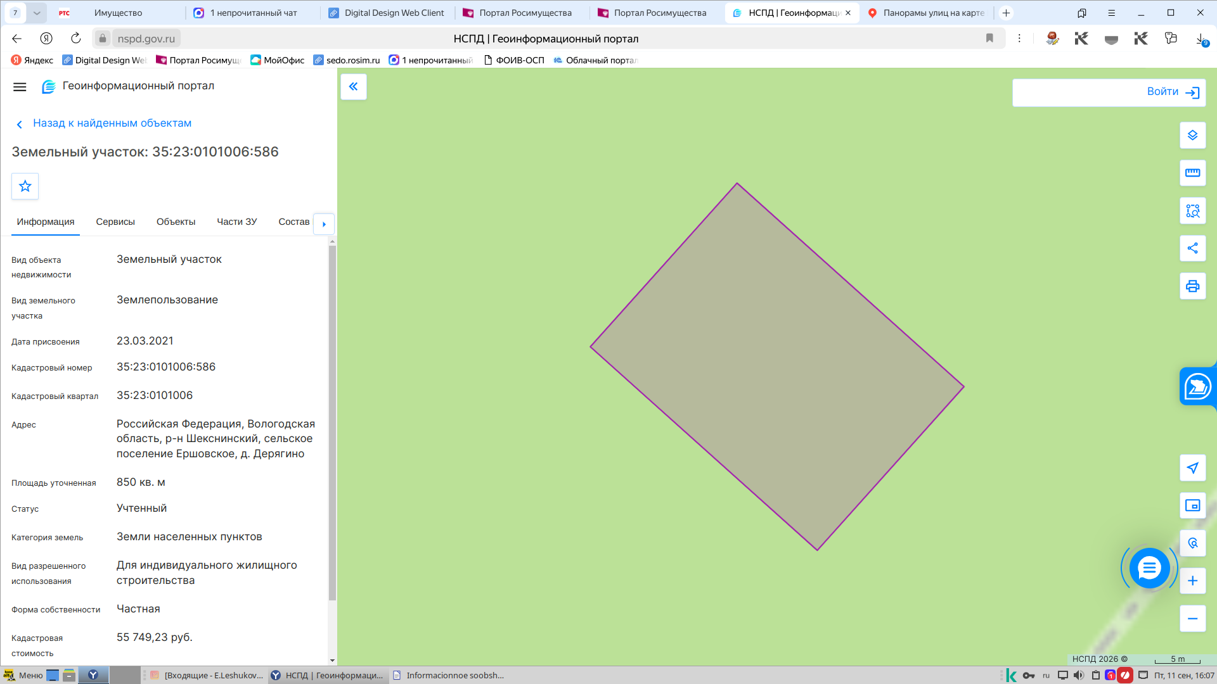The image size is (1217, 684).
Task: Switch to the Части ЗУ tab
Action: point(237,222)
